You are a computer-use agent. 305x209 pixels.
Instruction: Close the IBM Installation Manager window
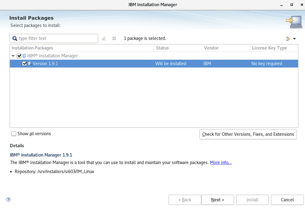point(302,5)
